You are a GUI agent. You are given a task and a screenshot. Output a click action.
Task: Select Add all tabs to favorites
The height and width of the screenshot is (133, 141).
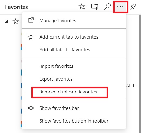point(74,50)
